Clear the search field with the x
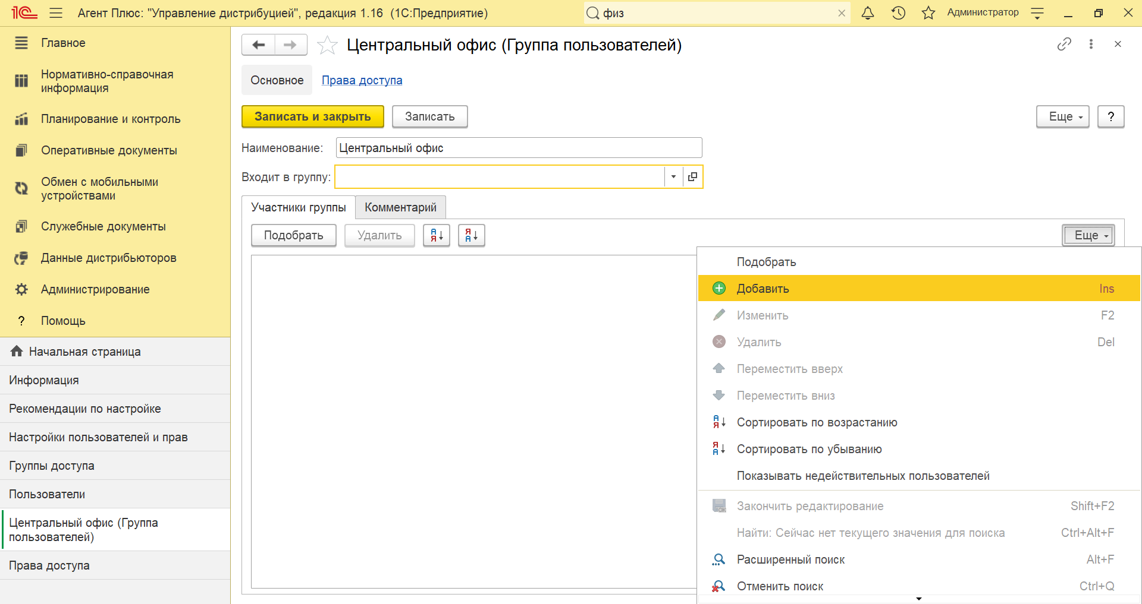 pos(842,13)
